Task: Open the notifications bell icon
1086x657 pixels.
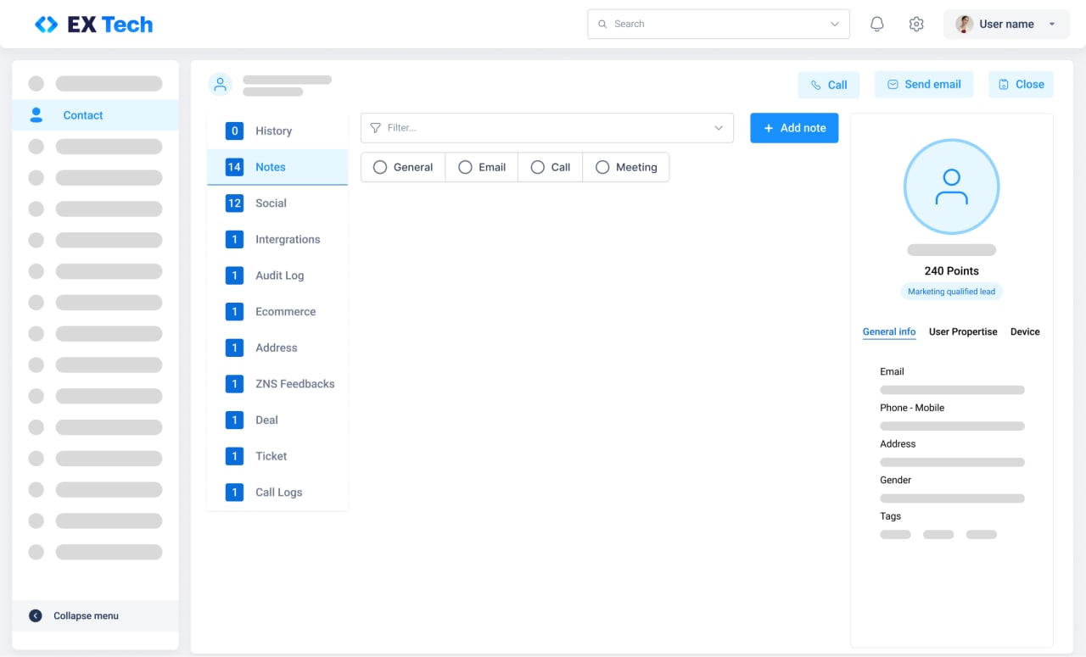Action: click(877, 25)
